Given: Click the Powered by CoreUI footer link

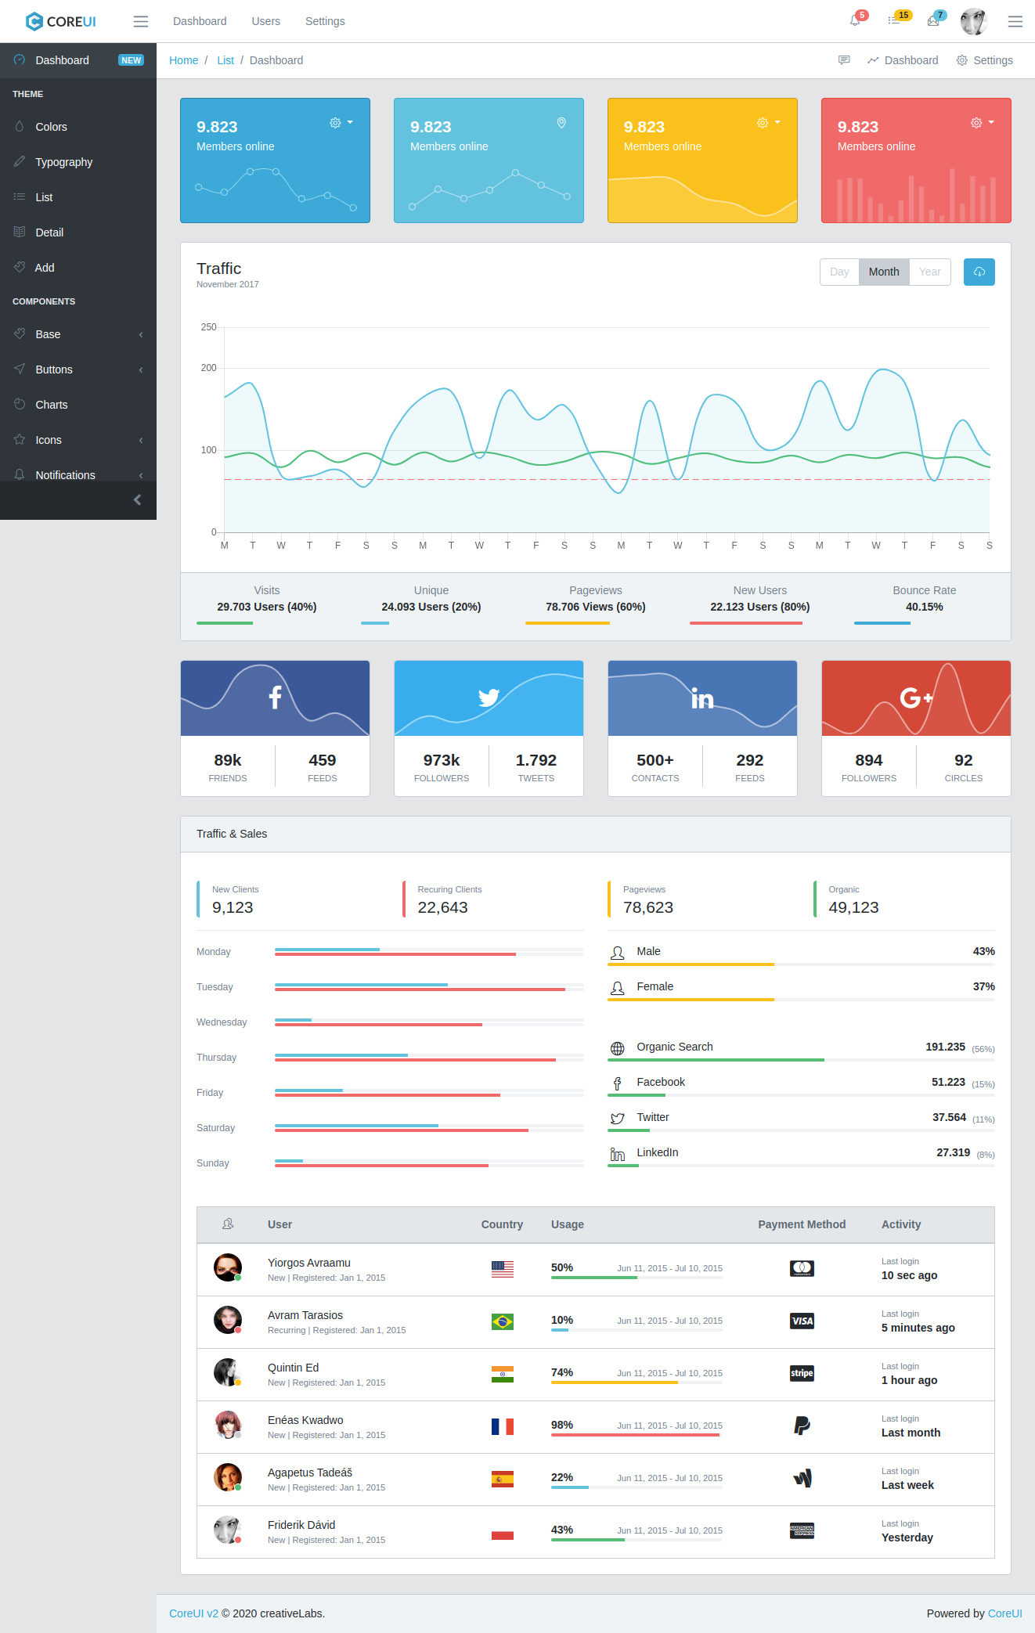Looking at the screenshot, I should tap(1005, 1613).
